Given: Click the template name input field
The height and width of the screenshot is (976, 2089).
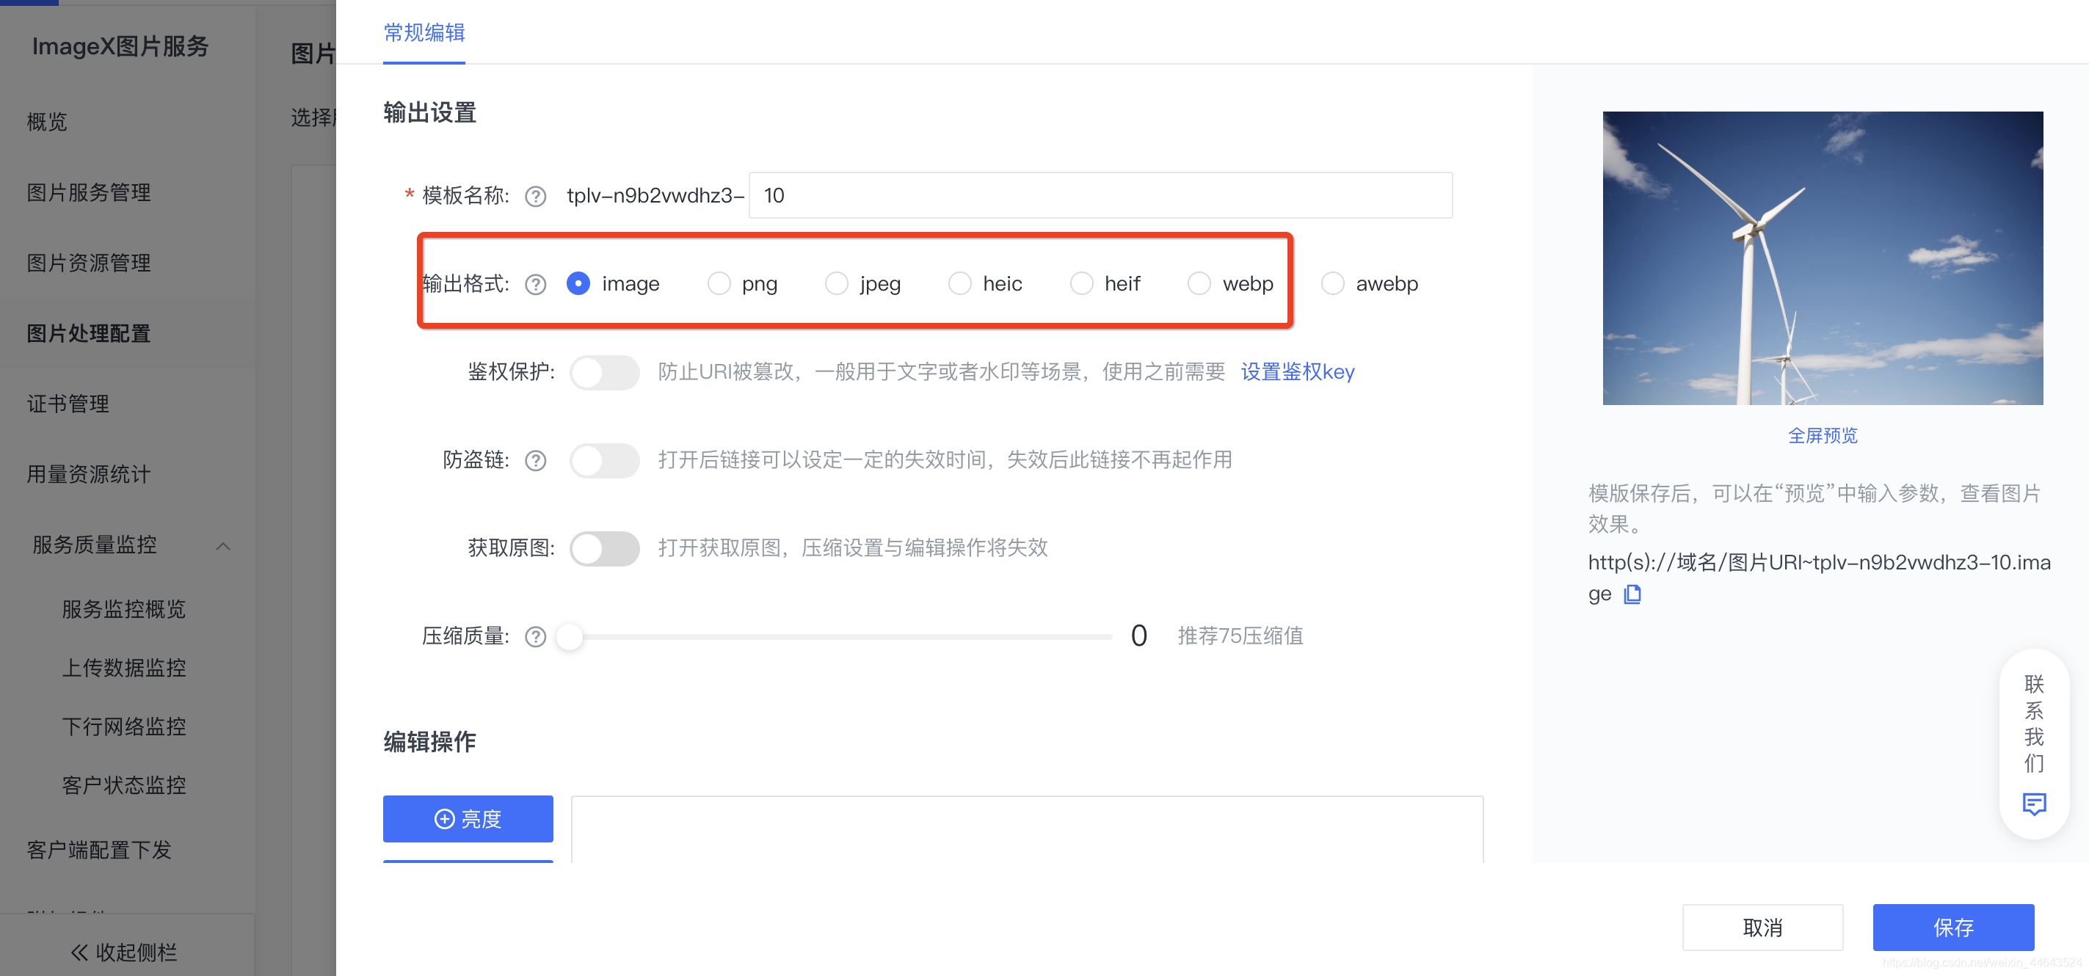Looking at the screenshot, I should (x=1100, y=195).
